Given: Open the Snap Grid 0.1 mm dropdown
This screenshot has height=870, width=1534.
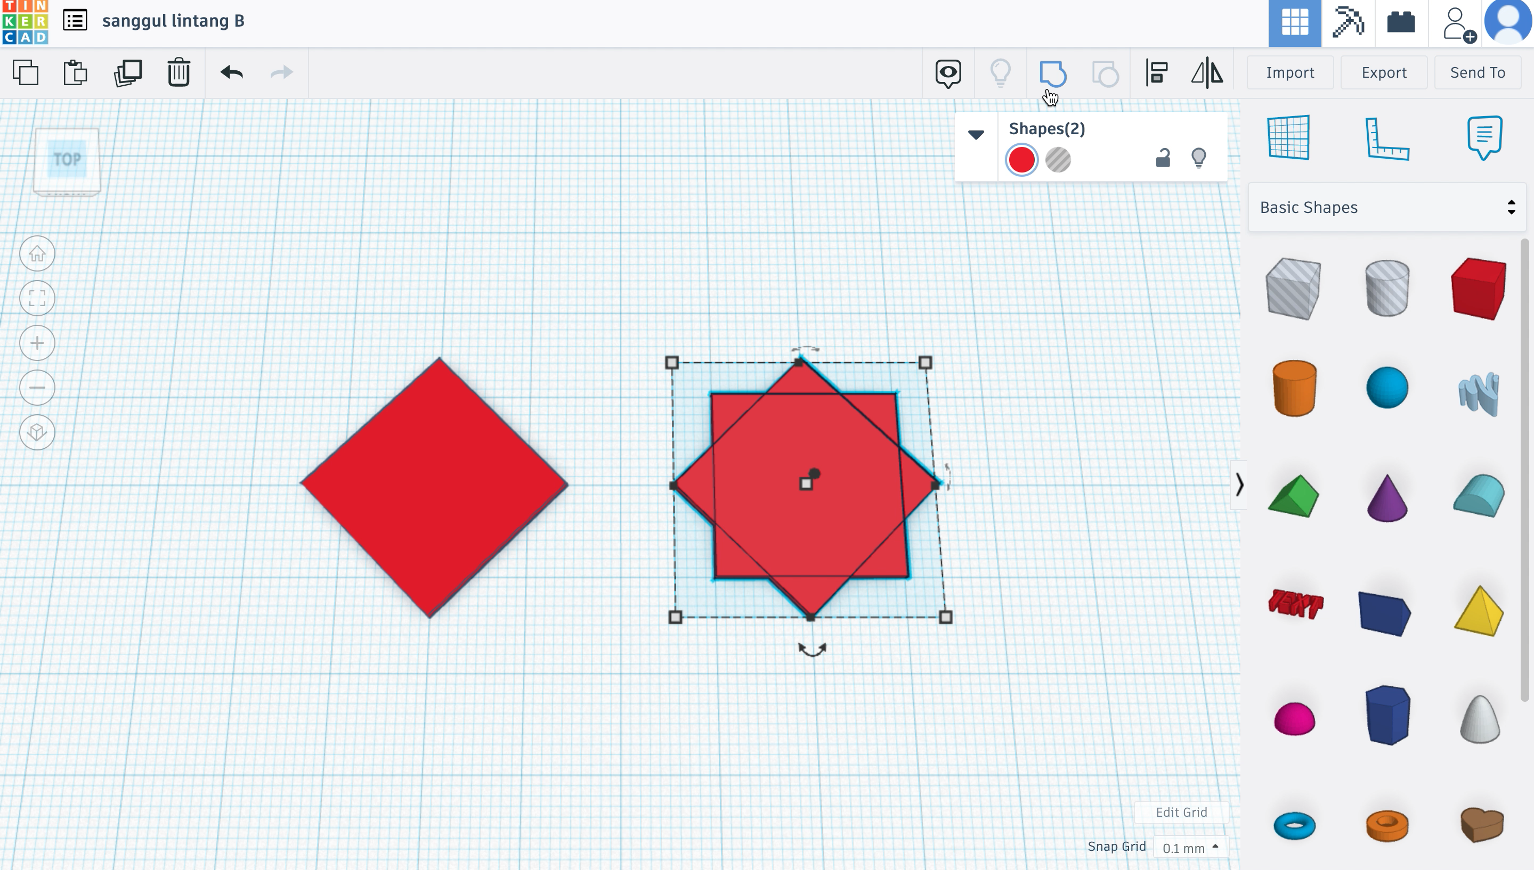Looking at the screenshot, I should 1190,847.
